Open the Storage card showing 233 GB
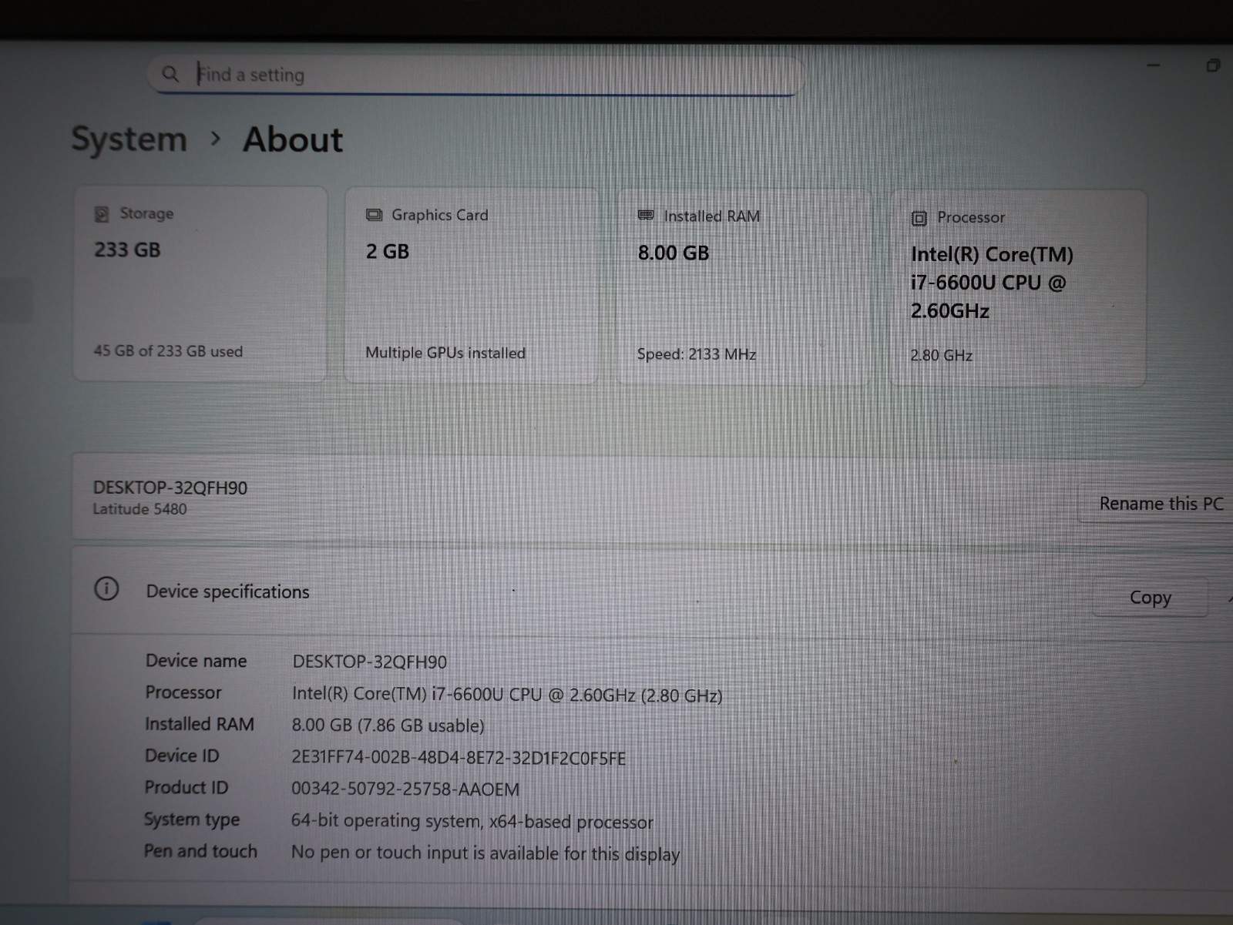This screenshot has height=925, width=1233. click(200, 283)
